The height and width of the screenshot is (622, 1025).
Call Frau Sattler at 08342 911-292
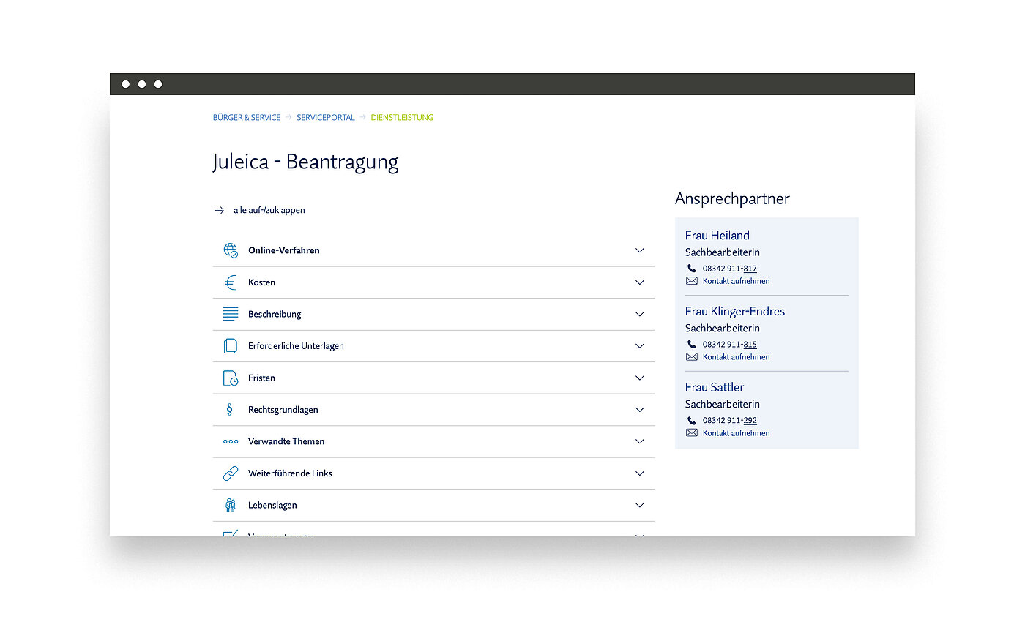point(730,421)
